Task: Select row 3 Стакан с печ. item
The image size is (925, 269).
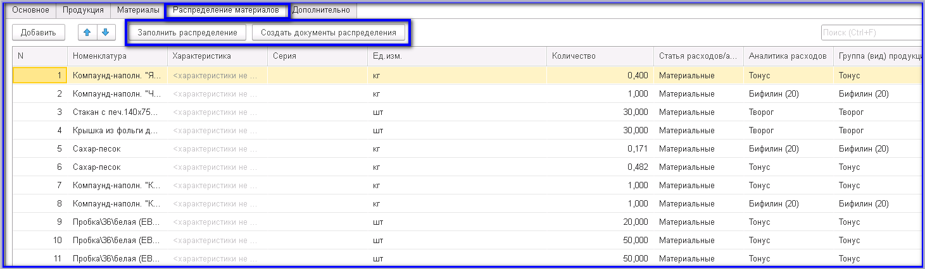Action: [x=116, y=112]
